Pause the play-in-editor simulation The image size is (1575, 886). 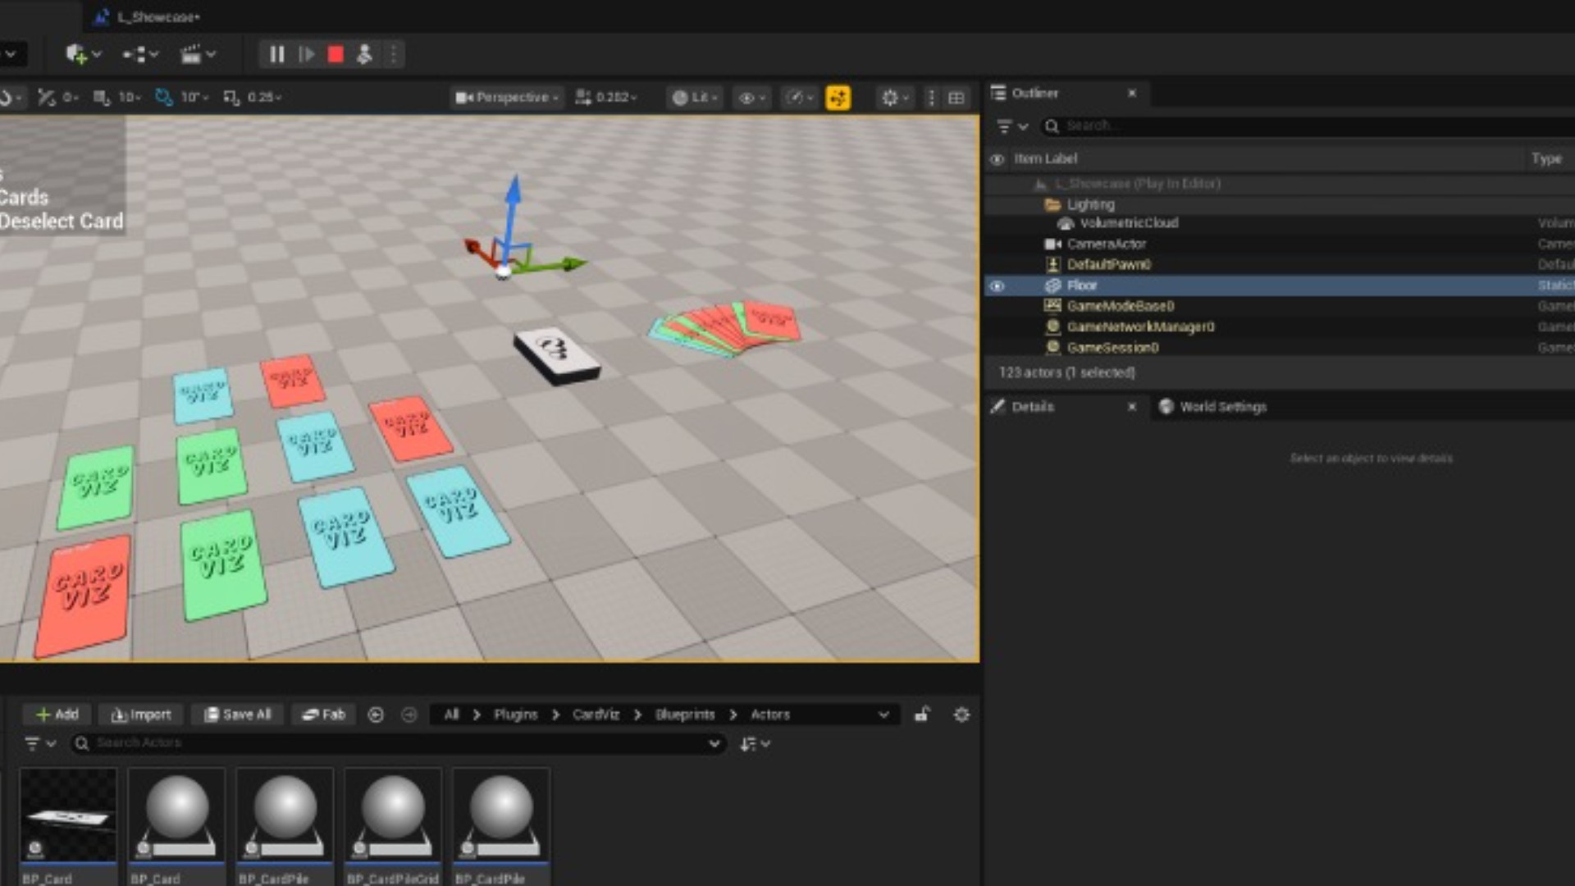(x=276, y=54)
